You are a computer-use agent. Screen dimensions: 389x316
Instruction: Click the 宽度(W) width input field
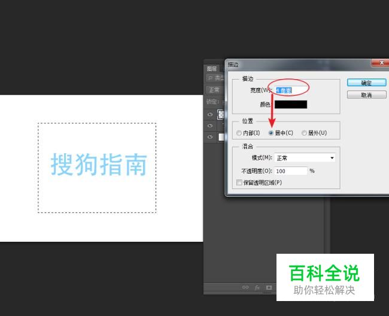click(290, 90)
